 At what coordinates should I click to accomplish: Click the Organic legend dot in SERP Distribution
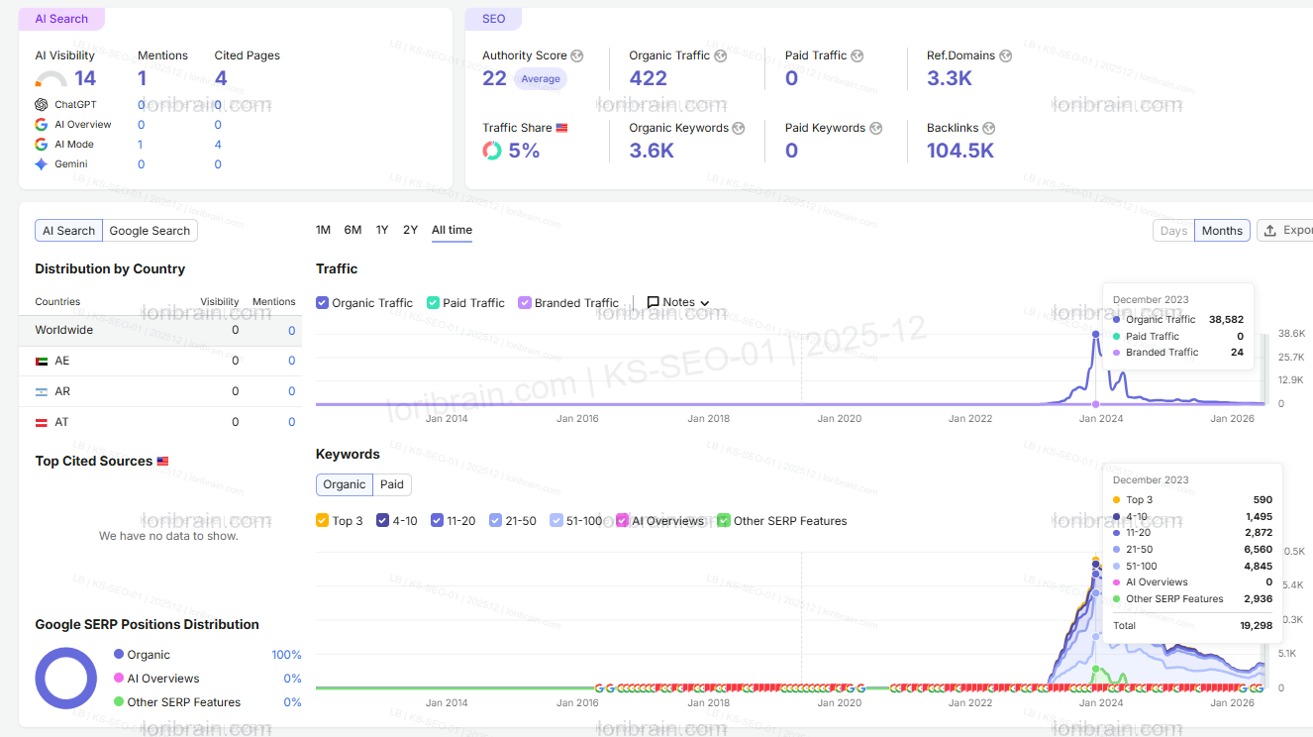click(x=119, y=655)
